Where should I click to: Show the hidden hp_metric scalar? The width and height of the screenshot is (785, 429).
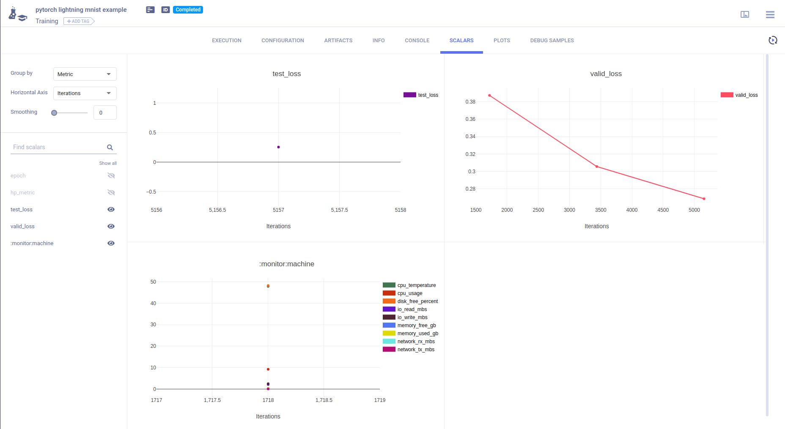[x=111, y=193]
